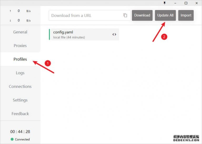Click the upload speed arrow indicator
The image size is (202, 144).
point(10,11)
